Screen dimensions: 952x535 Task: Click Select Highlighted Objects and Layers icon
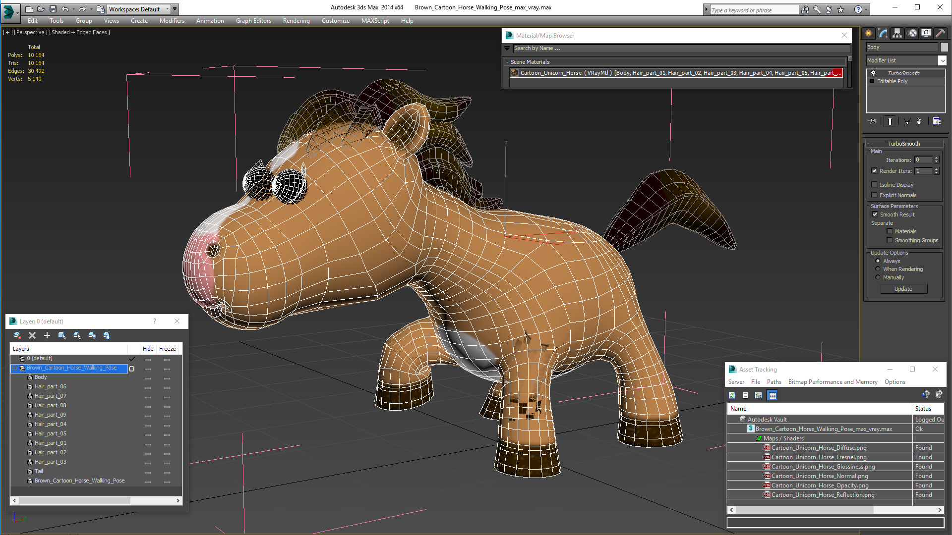[62, 335]
